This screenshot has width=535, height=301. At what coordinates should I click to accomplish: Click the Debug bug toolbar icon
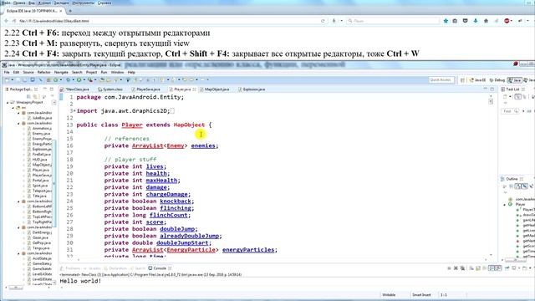click(x=68, y=80)
